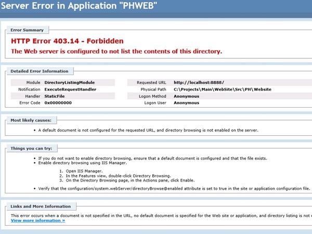Click step 2 'double-click Directory Browsing' text
This screenshot has width=312, height=234.
click(x=139, y=176)
